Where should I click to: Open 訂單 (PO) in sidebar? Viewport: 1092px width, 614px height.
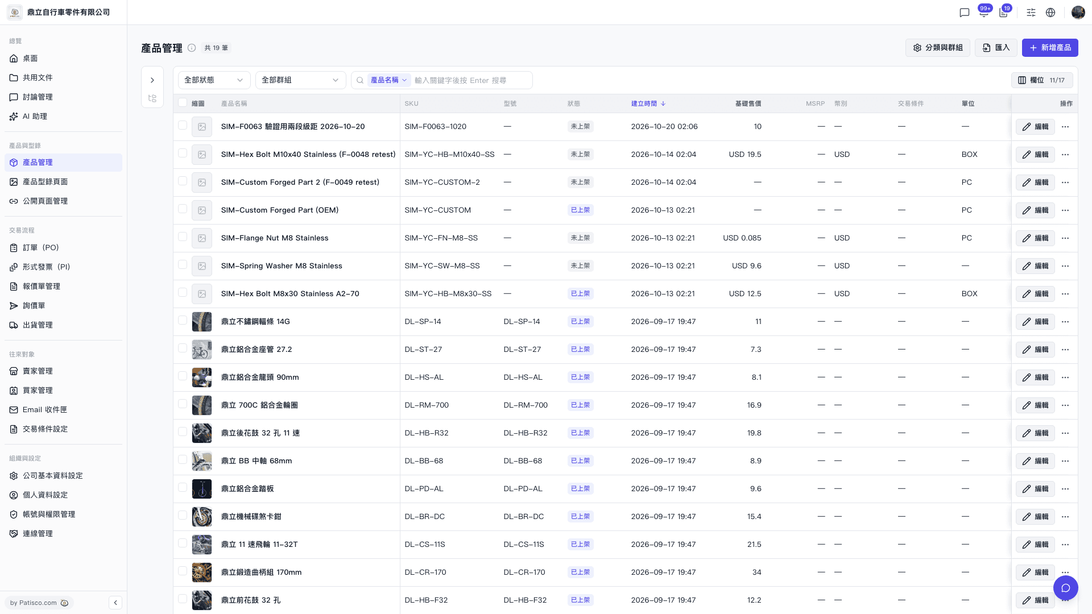(x=63, y=248)
